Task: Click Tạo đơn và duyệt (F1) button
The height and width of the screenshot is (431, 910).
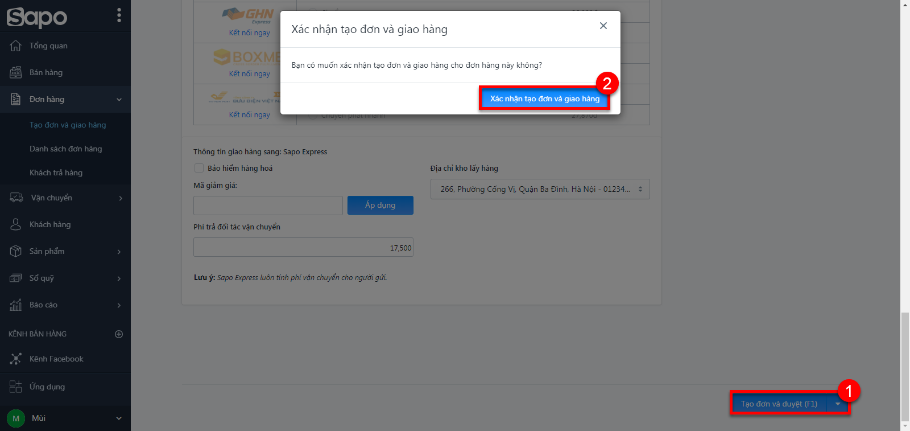Action: click(779, 404)
